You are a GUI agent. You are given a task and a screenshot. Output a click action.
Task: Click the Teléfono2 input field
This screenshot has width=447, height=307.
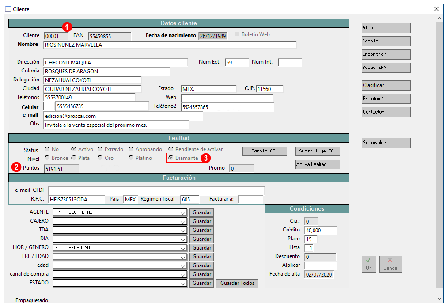pyautogui.click(x=227, y=107)
